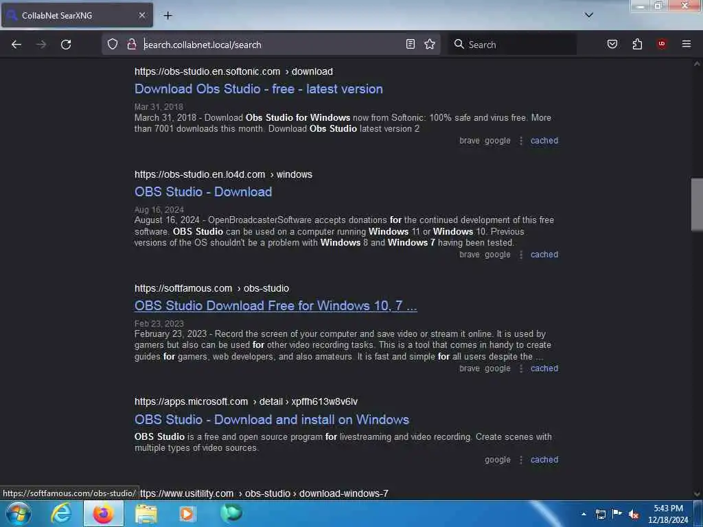Viewport: 703px width, 527px height.
Task: Open OBS Studio - Download and install on Windows
Action: click(x=272, y=419)
